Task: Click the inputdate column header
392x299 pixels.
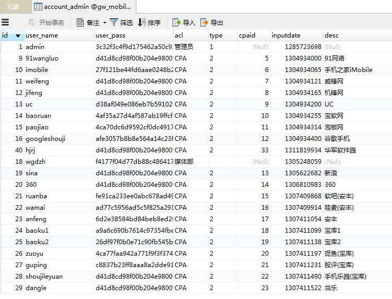Action: pos(297,35)
